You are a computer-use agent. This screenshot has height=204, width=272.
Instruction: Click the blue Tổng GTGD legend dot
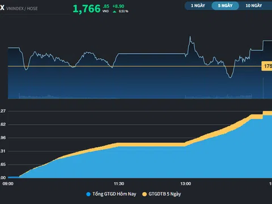point(88,194)
